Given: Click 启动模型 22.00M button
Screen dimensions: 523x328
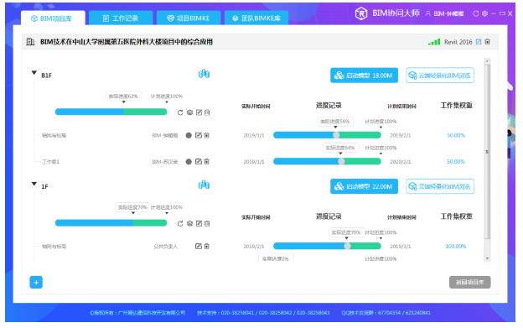Looking at the screenshot, I should 364,186.
